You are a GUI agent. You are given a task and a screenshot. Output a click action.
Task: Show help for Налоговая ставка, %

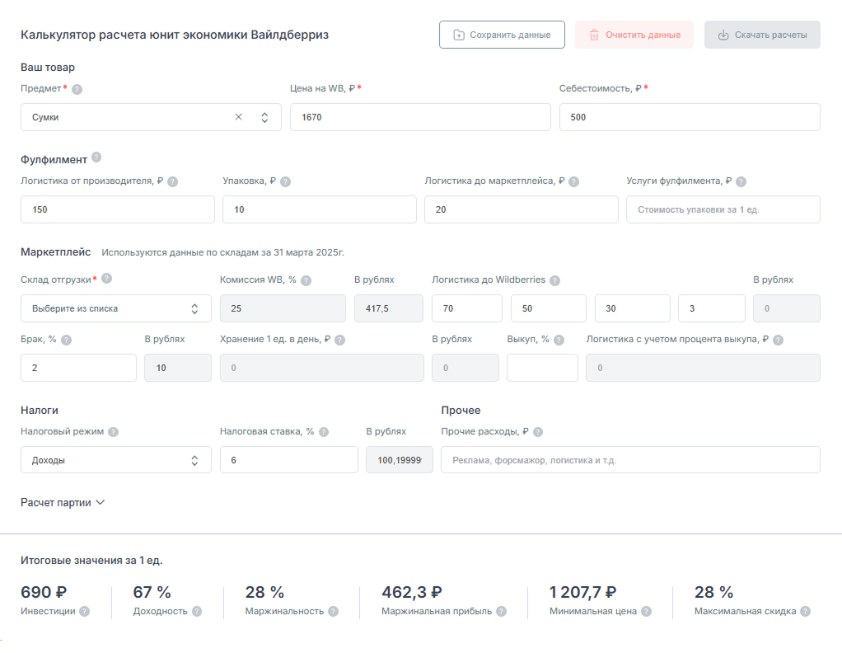[x=324, y=432]
